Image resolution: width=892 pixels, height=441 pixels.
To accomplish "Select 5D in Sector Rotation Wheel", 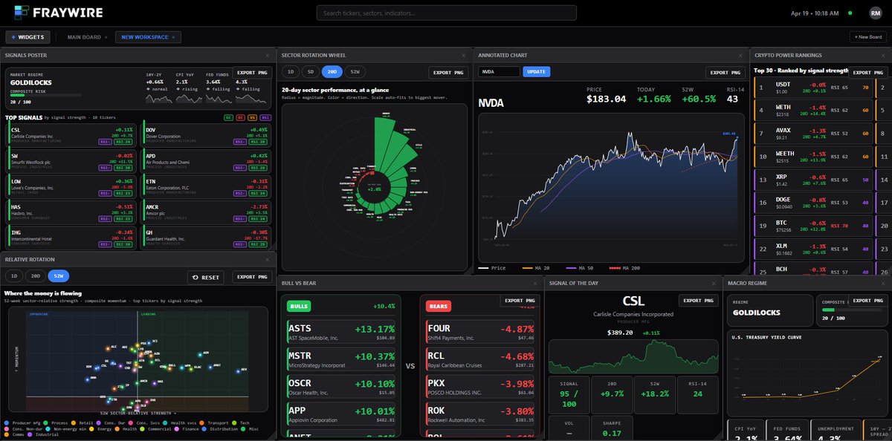I will point(311,72).
